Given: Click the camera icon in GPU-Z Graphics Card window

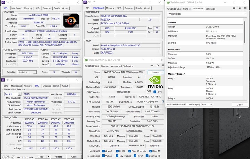Looking at the screenshot, I should click(x=152, y=65).
